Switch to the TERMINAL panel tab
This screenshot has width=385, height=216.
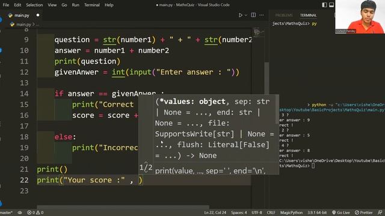[308, 15]
